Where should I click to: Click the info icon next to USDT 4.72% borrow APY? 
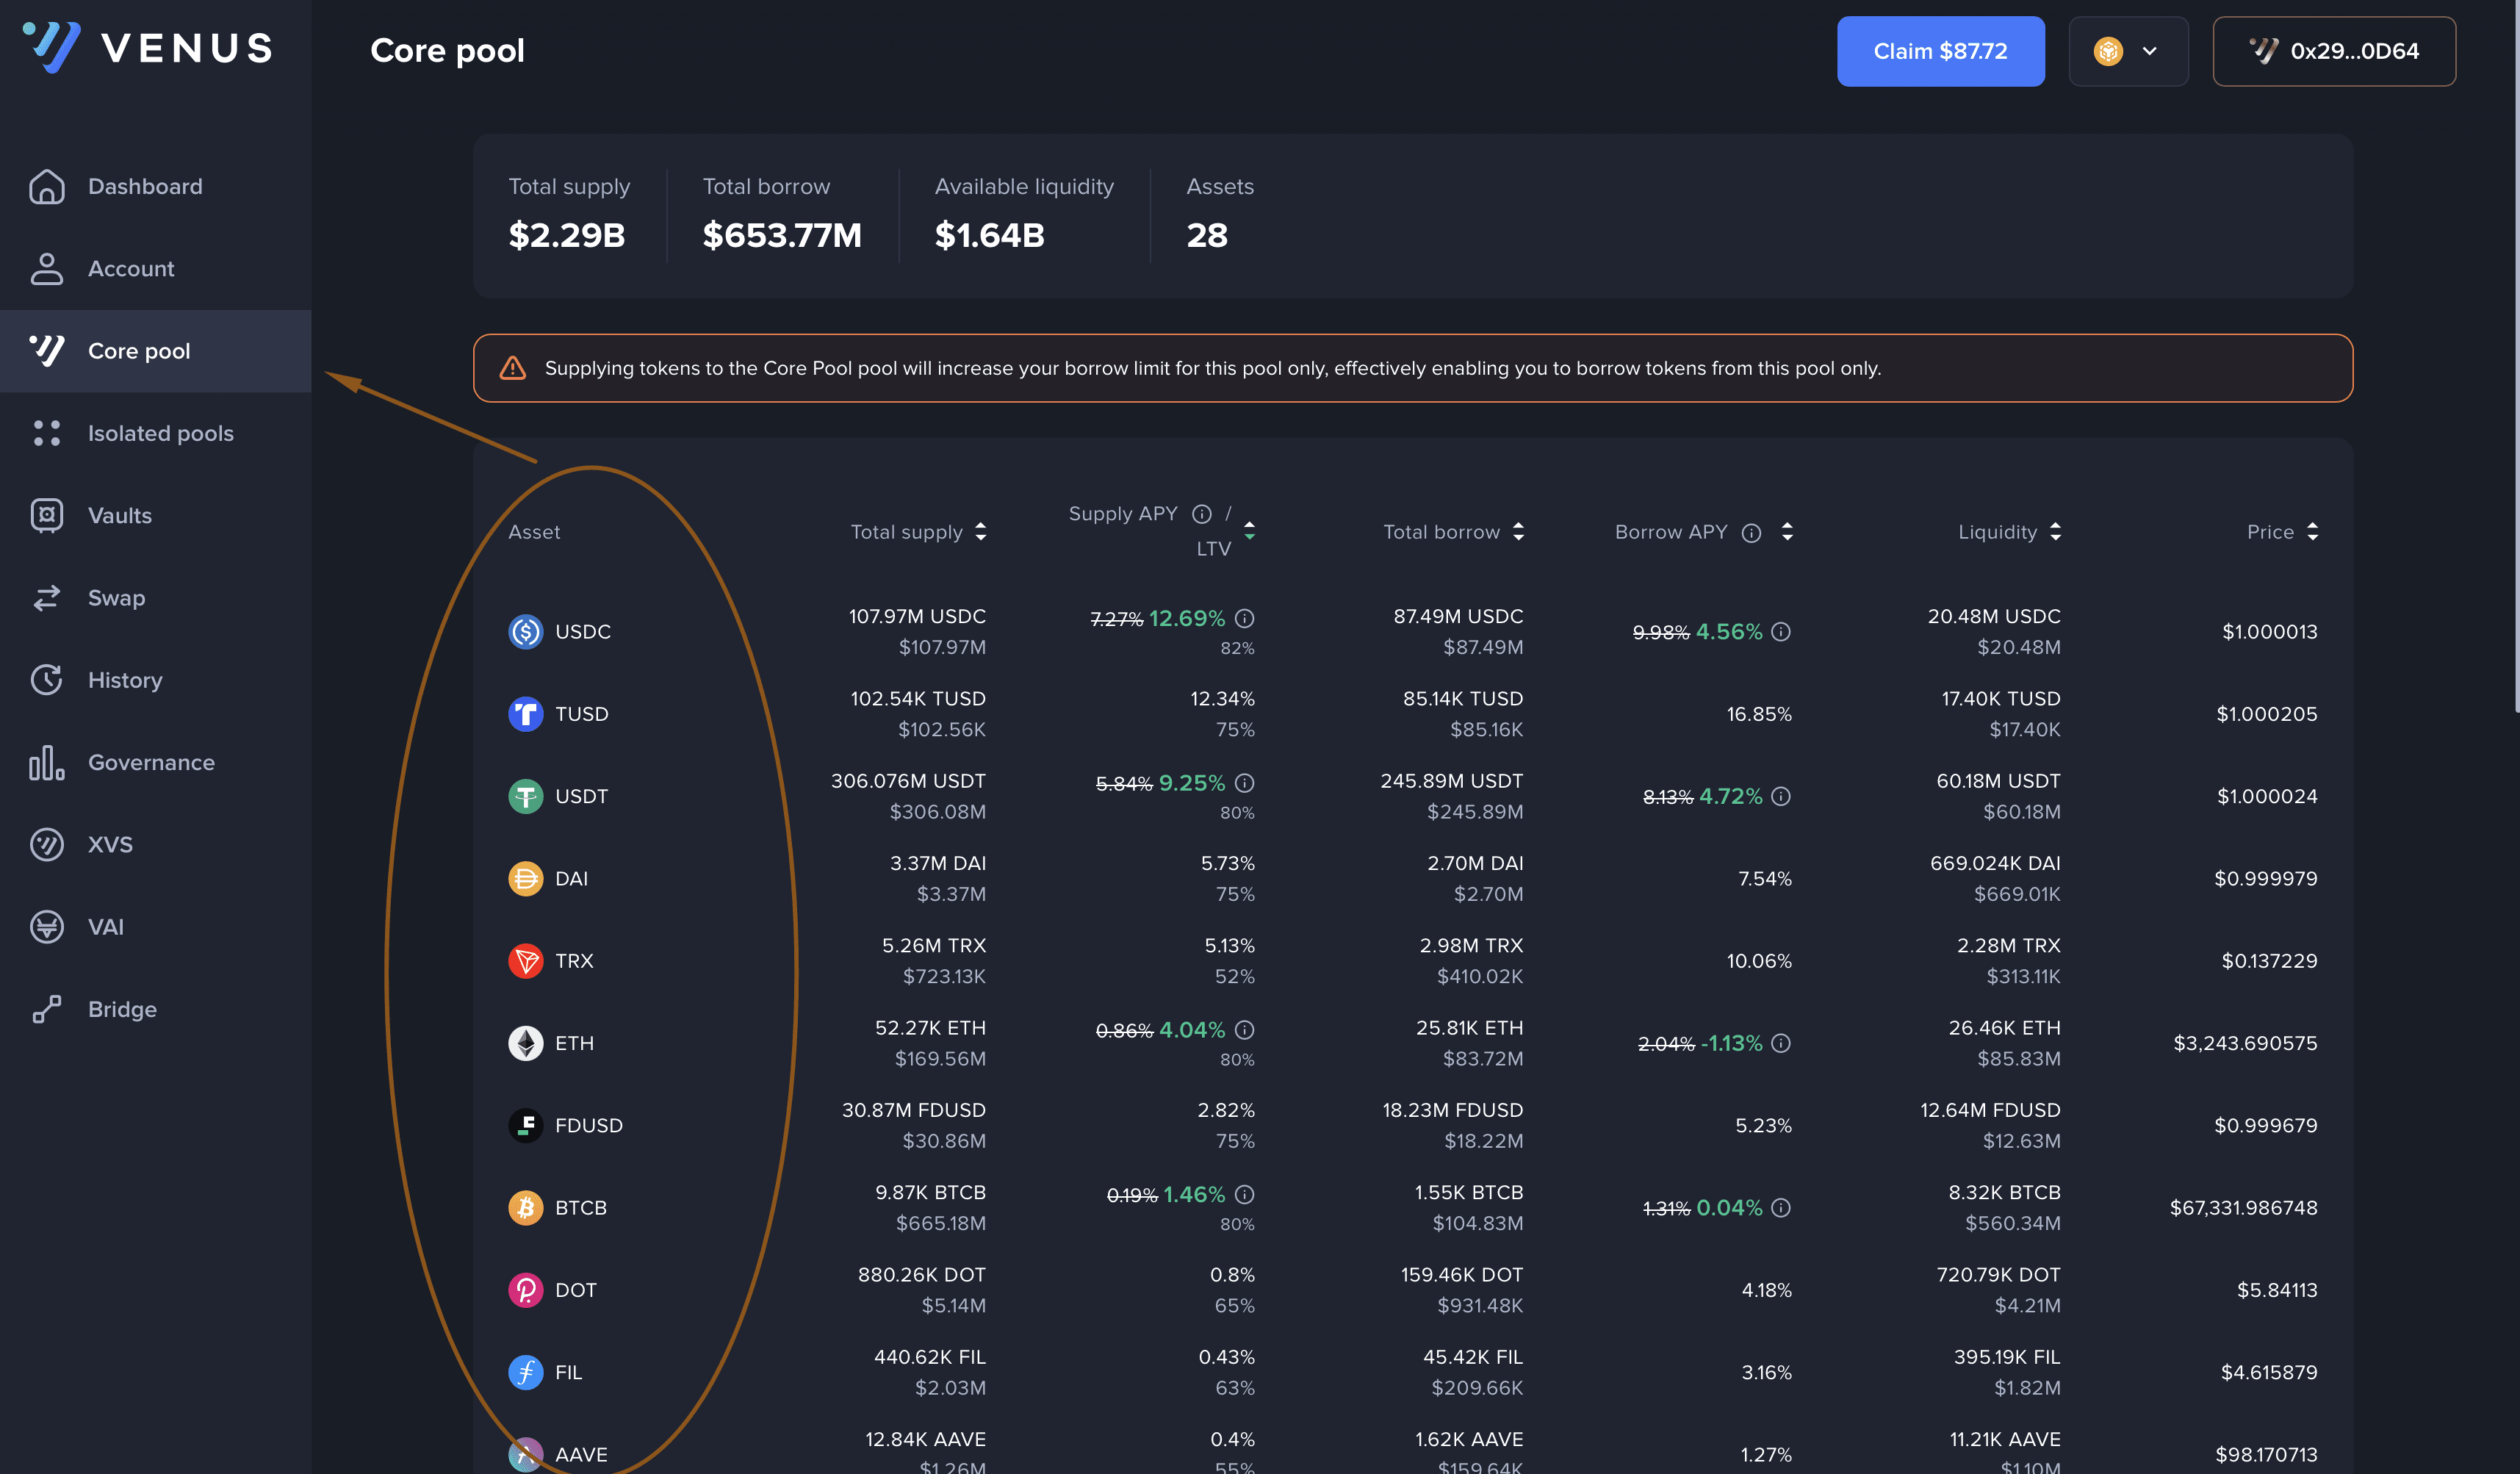click(1781, 796)
